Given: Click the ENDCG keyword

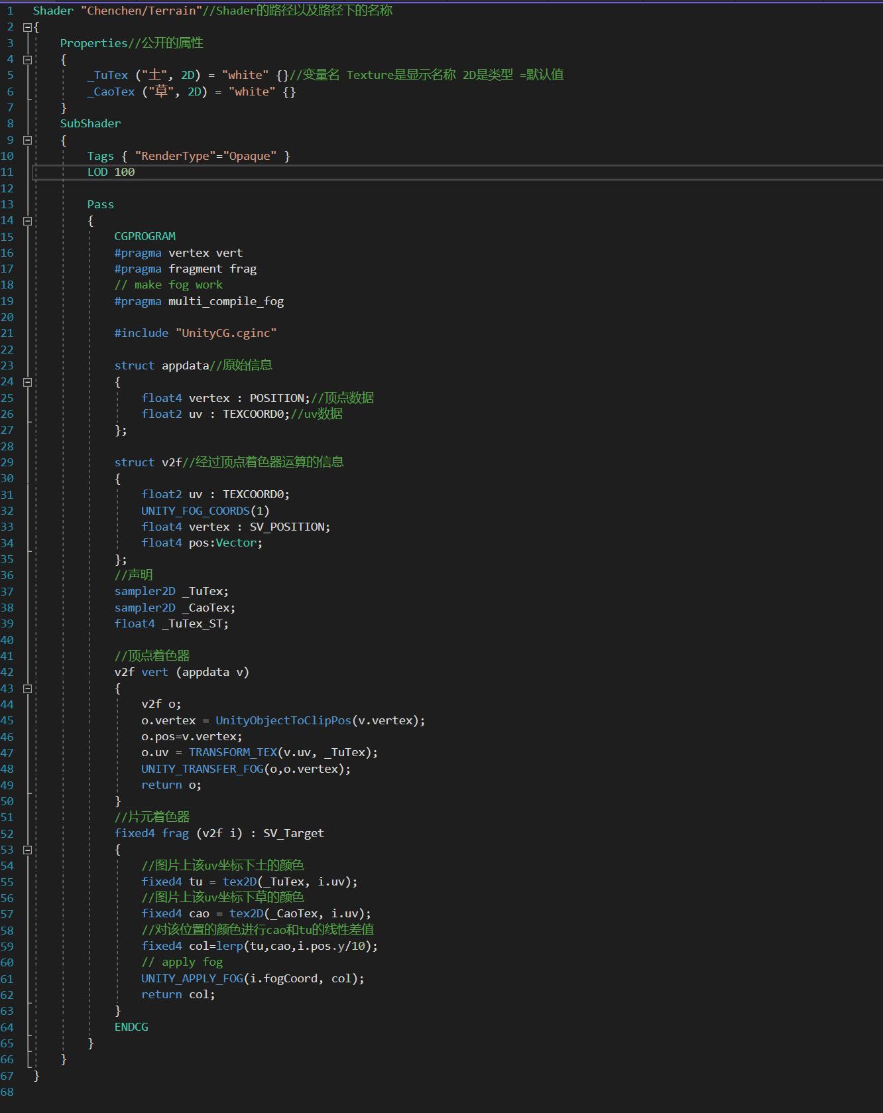Looking at the screenshot, I should tap(131, 1027).
